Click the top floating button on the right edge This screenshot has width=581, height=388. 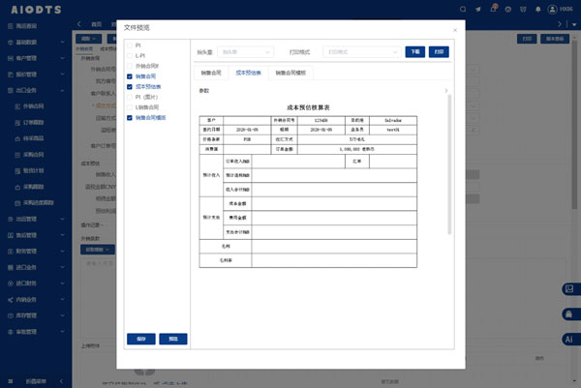click(570, 288)
